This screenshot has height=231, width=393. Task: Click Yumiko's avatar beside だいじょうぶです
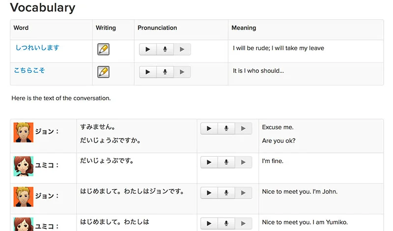point(23,166)
